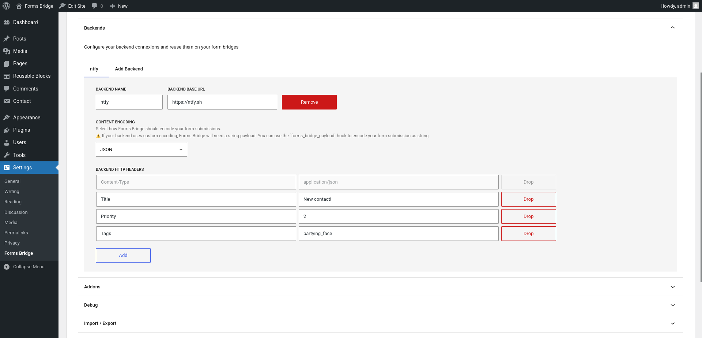
Task: Drop the Title header row
Action: (x=529, y=199)
